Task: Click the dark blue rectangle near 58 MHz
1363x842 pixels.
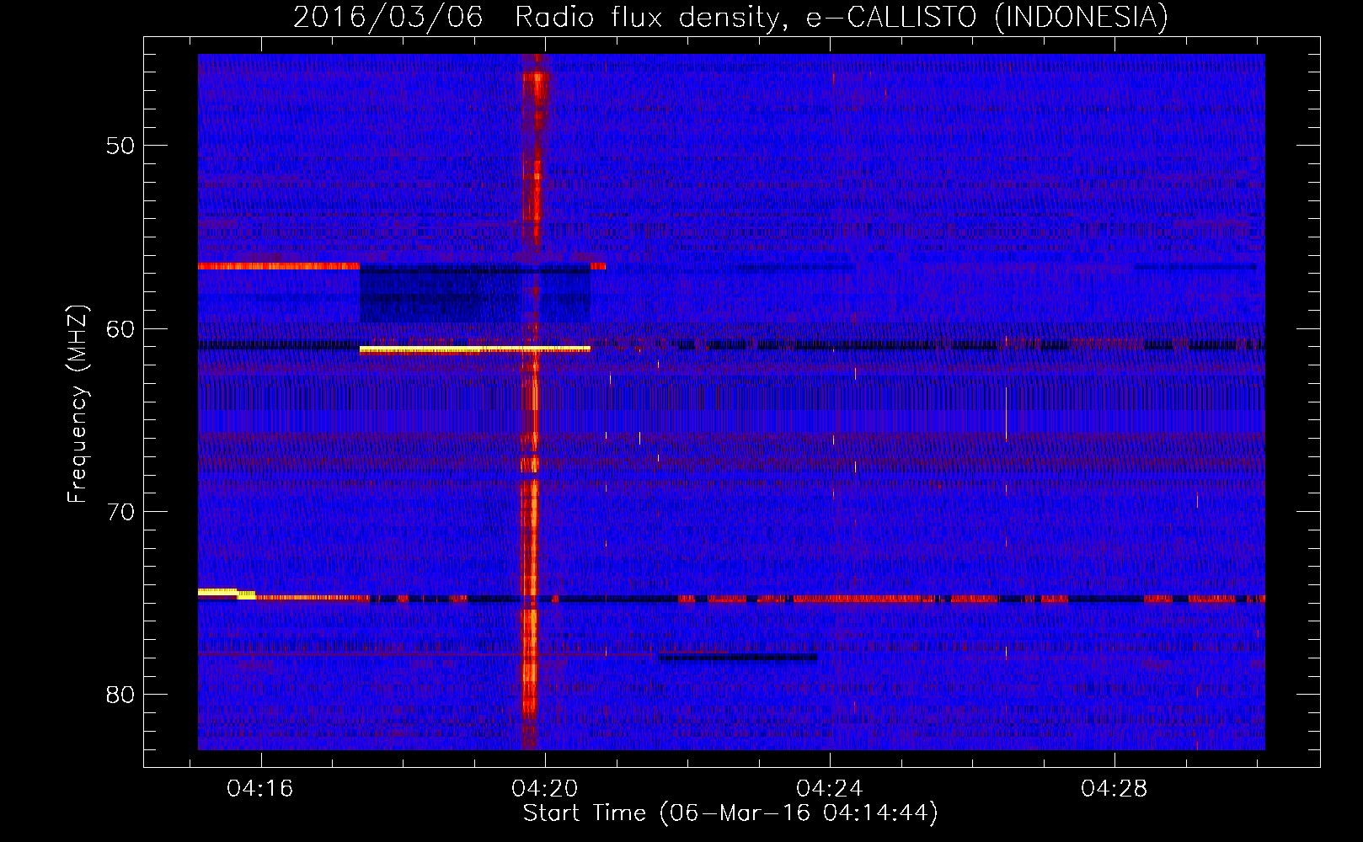Action: 475,295
